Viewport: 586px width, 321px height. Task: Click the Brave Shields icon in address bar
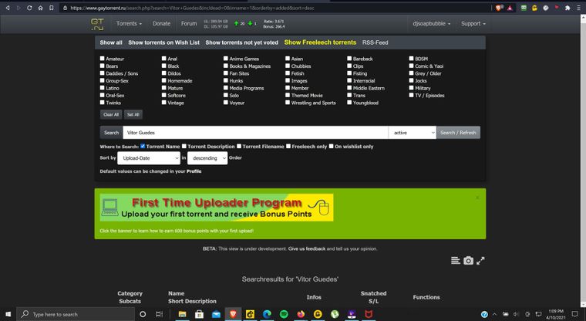pyautogui.click(x=500, y=8)
